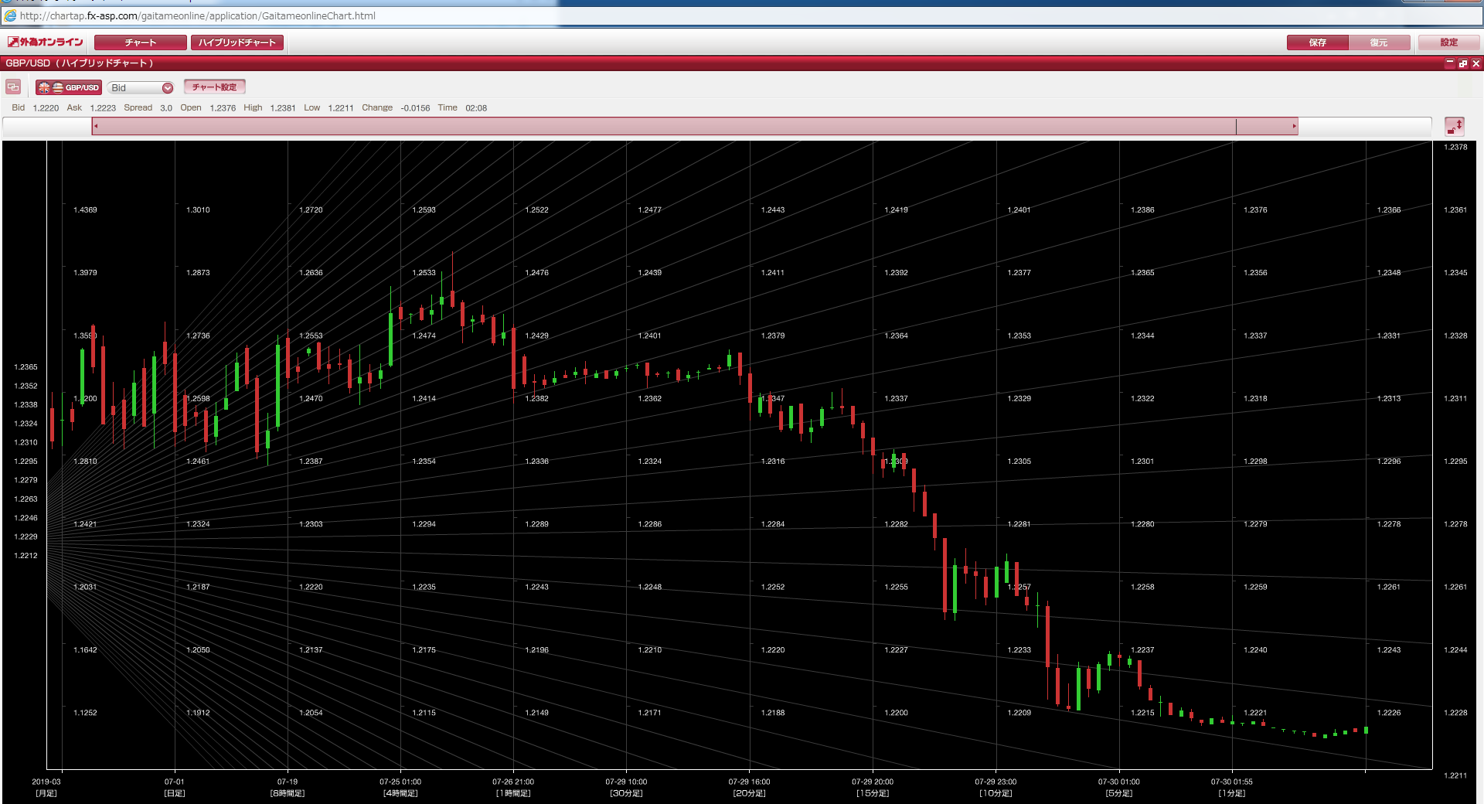Switch to the チャート tab
Screen dimensions: 1484x804
click(140, 43)
